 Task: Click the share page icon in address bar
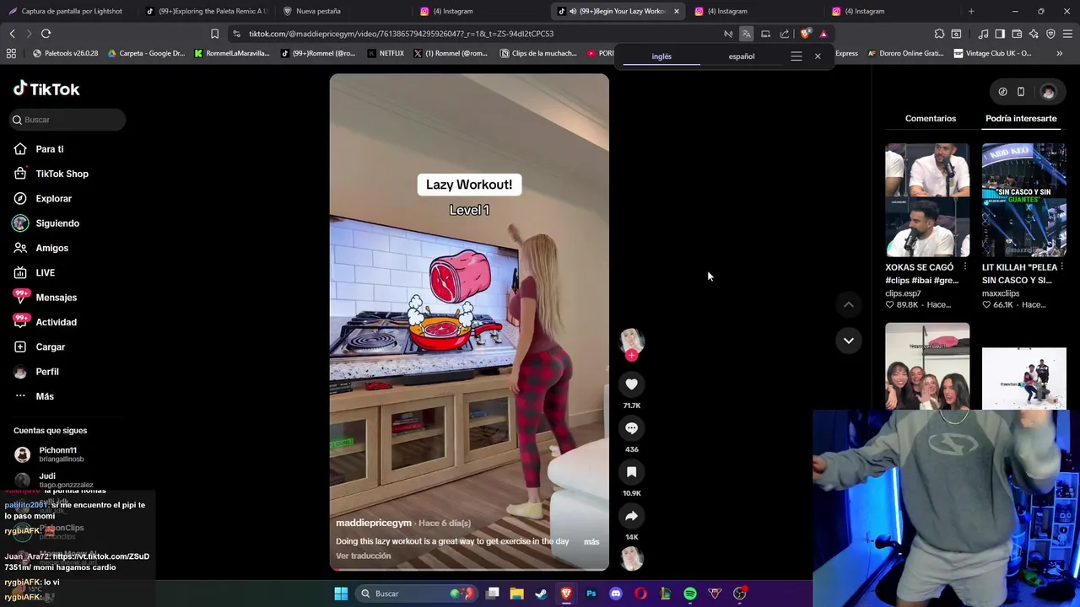click(x=785, y=34)
